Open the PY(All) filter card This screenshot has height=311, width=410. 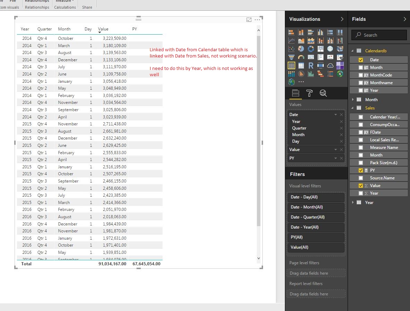pos(316,237)
